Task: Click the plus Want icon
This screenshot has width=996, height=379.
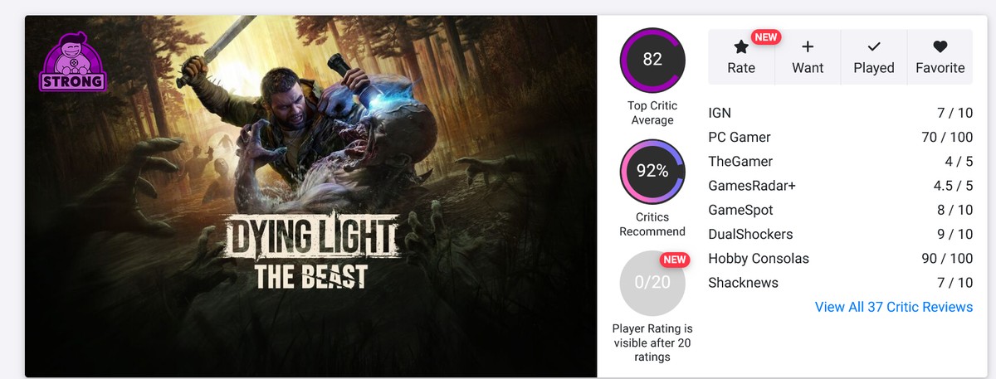Action: coord(808,48)
